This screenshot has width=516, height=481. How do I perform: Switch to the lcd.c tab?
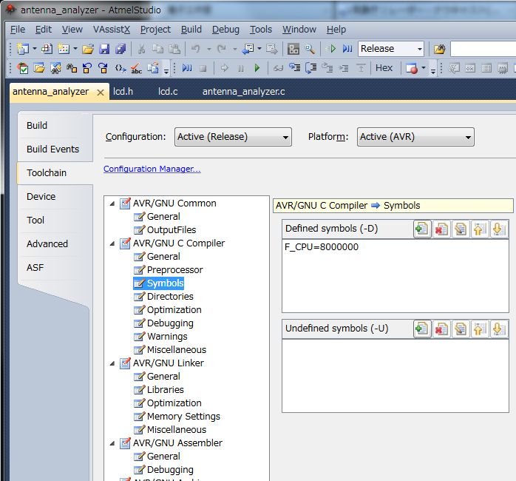[168, 91]
